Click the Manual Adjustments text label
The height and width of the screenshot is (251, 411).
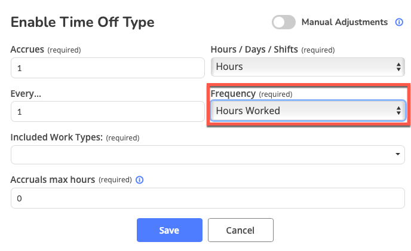tap(345, 22)
